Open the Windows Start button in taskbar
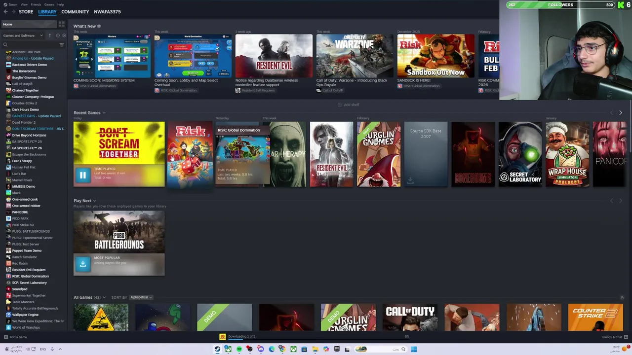 [414, 349]
